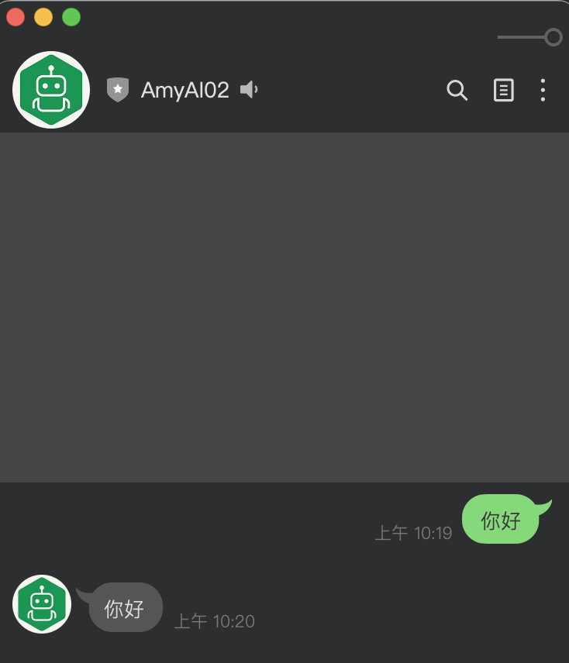Click the official account shield badge

pyautogui.click(x=118, y=90)
